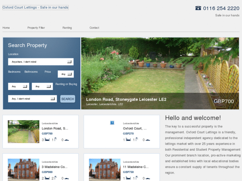Go to Home menu item
This screenshot has width=242, height=181.
(x=6, y=28)
